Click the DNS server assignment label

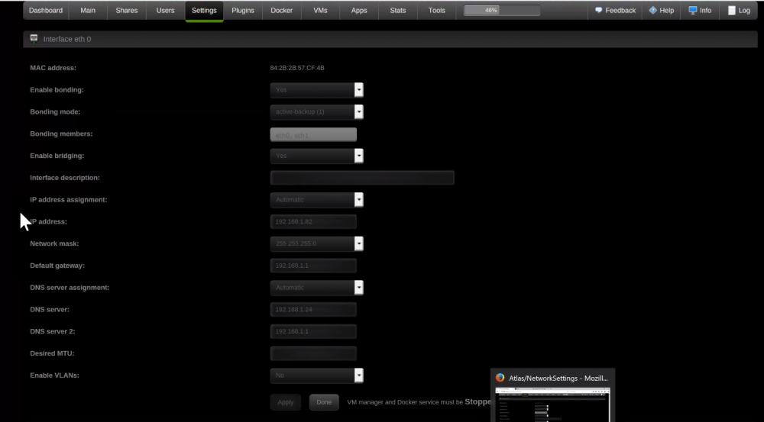pos(70,287)
